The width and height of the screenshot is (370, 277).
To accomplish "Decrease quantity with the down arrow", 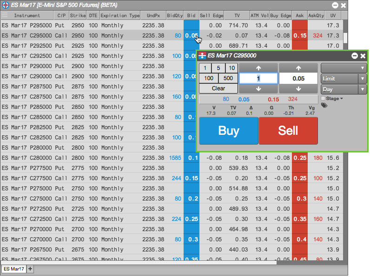I will [x=258, y=89].
